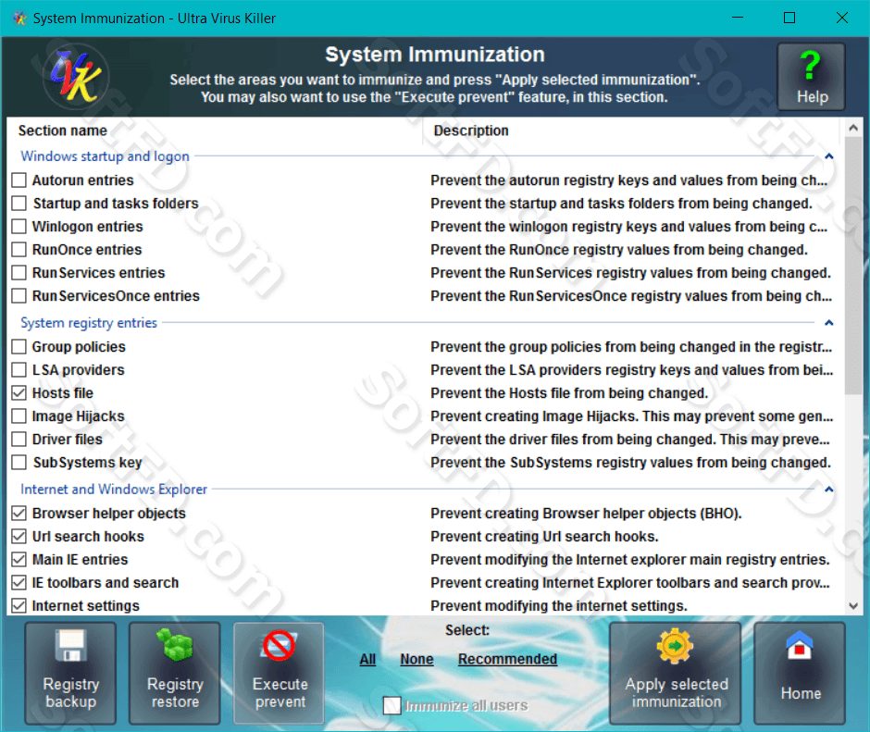
Task: Click the Registry restore green cubes button
Action: tap(175, 673)
